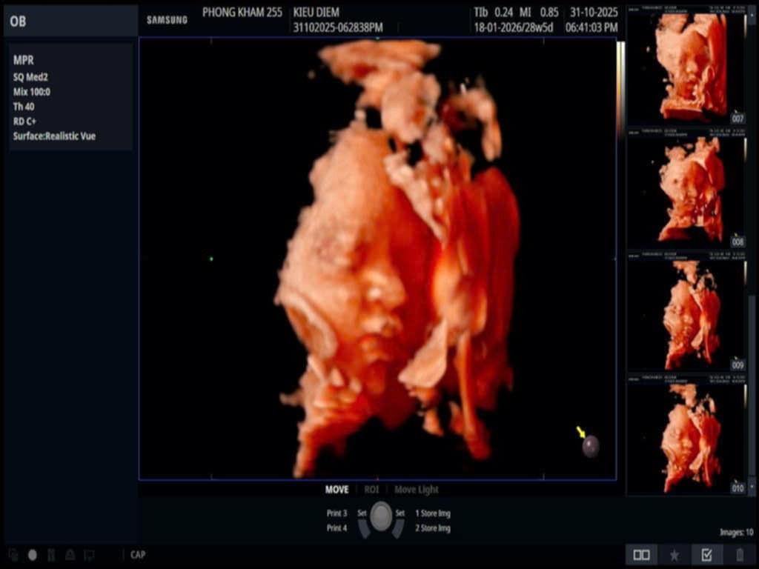Switch to ROI trackball mode

[x=371, y=490]
